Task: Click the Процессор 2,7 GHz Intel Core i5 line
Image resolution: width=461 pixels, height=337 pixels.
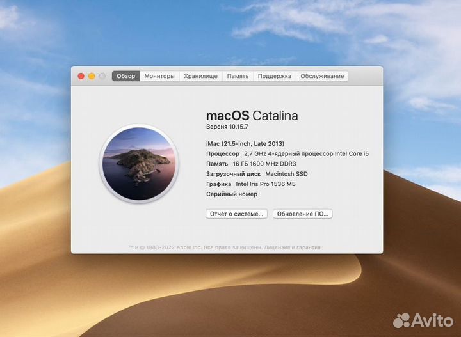Action: 287,154
